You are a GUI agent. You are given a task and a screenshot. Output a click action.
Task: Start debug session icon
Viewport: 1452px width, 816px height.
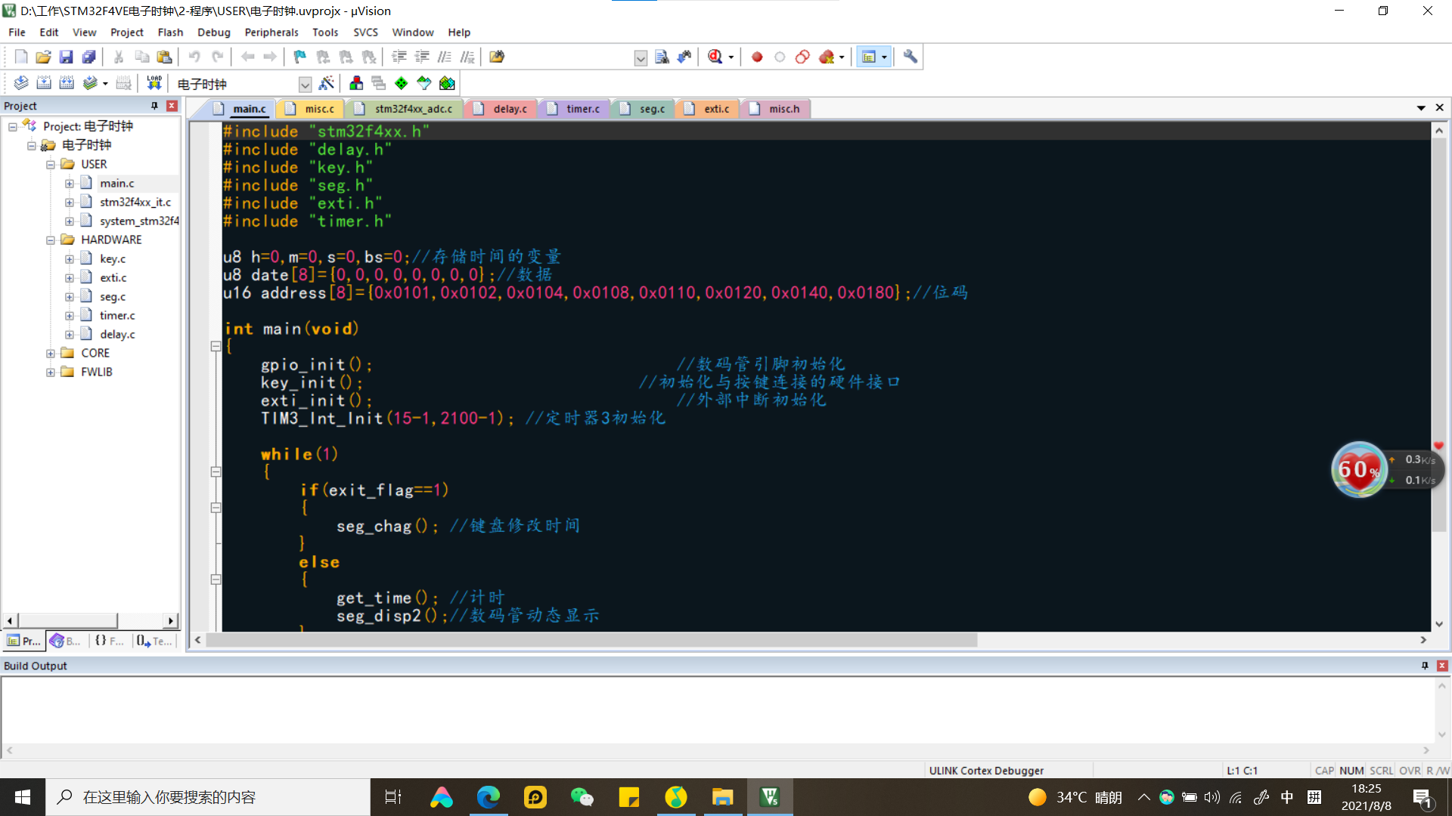pos(715,57)
